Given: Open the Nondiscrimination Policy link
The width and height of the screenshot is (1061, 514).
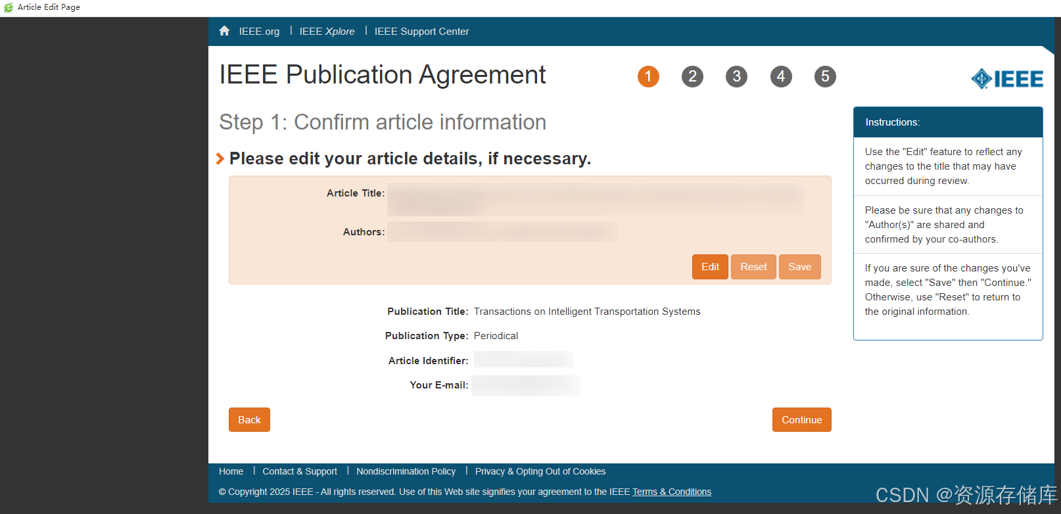Looking at the screenshot, I should (406, 471).
